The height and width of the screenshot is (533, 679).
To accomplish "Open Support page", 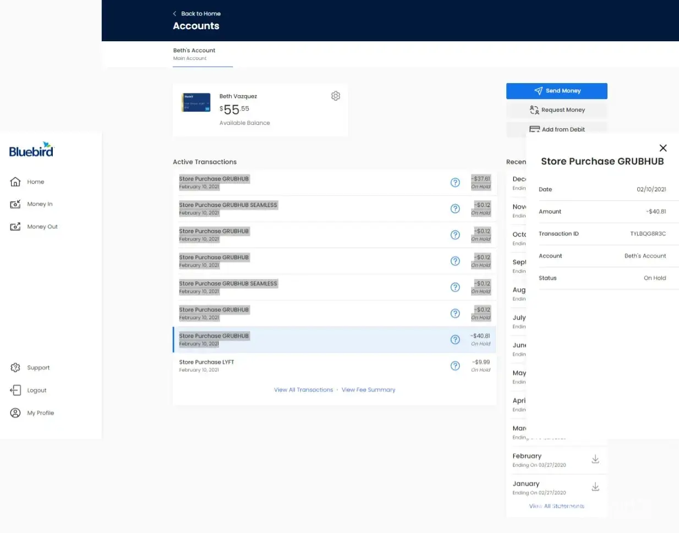I will click(x=38, y=368).
